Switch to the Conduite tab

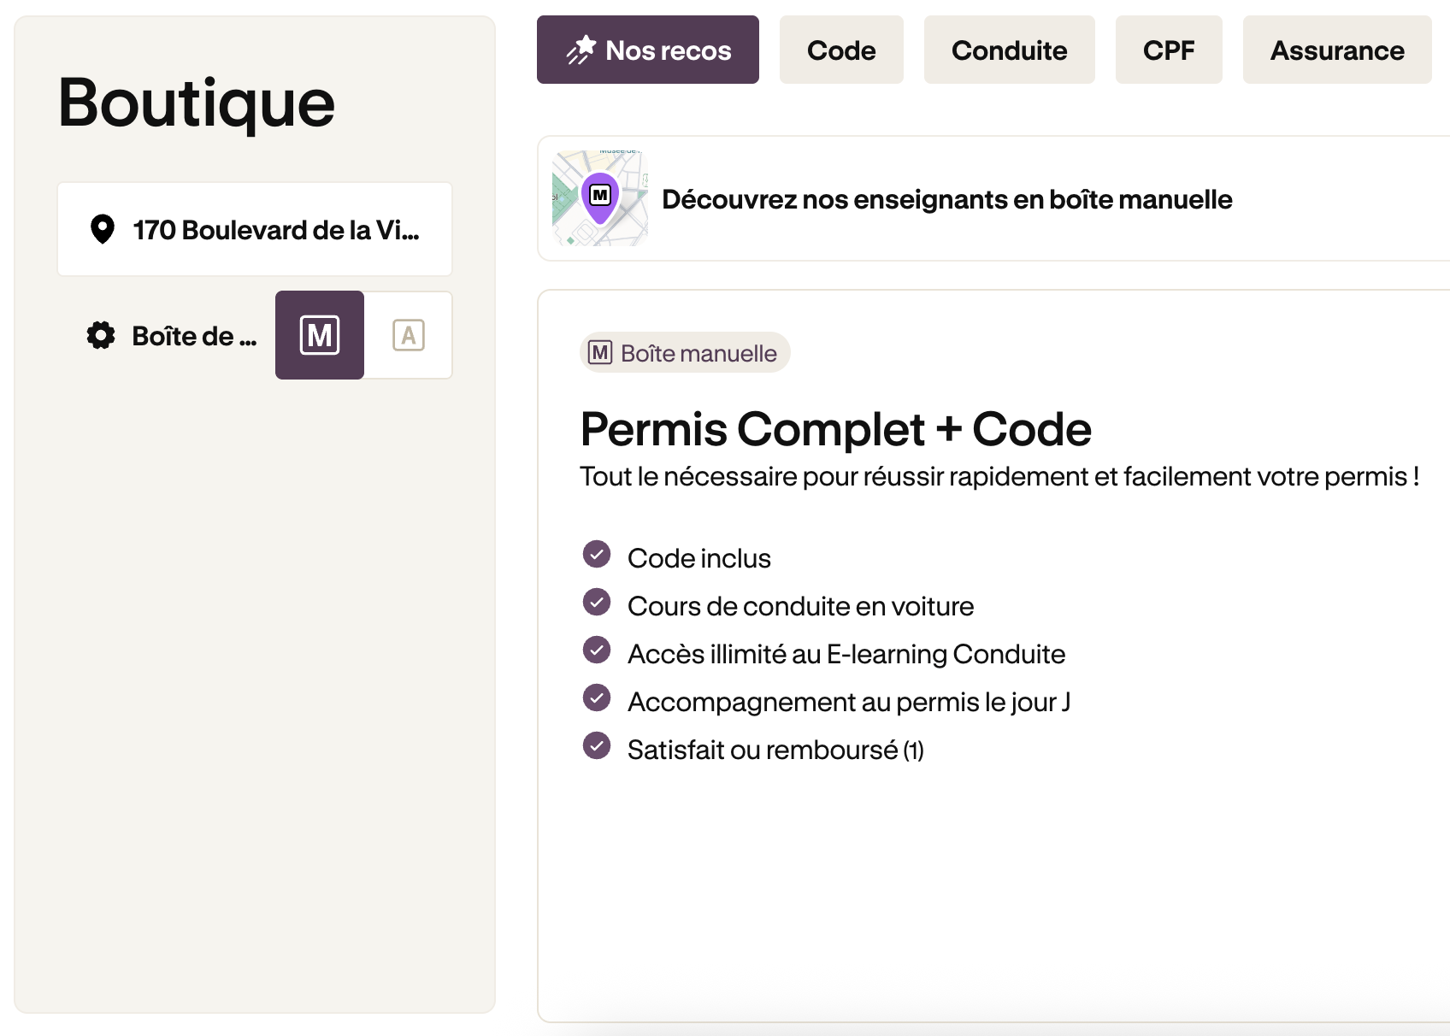point(1009,50)
